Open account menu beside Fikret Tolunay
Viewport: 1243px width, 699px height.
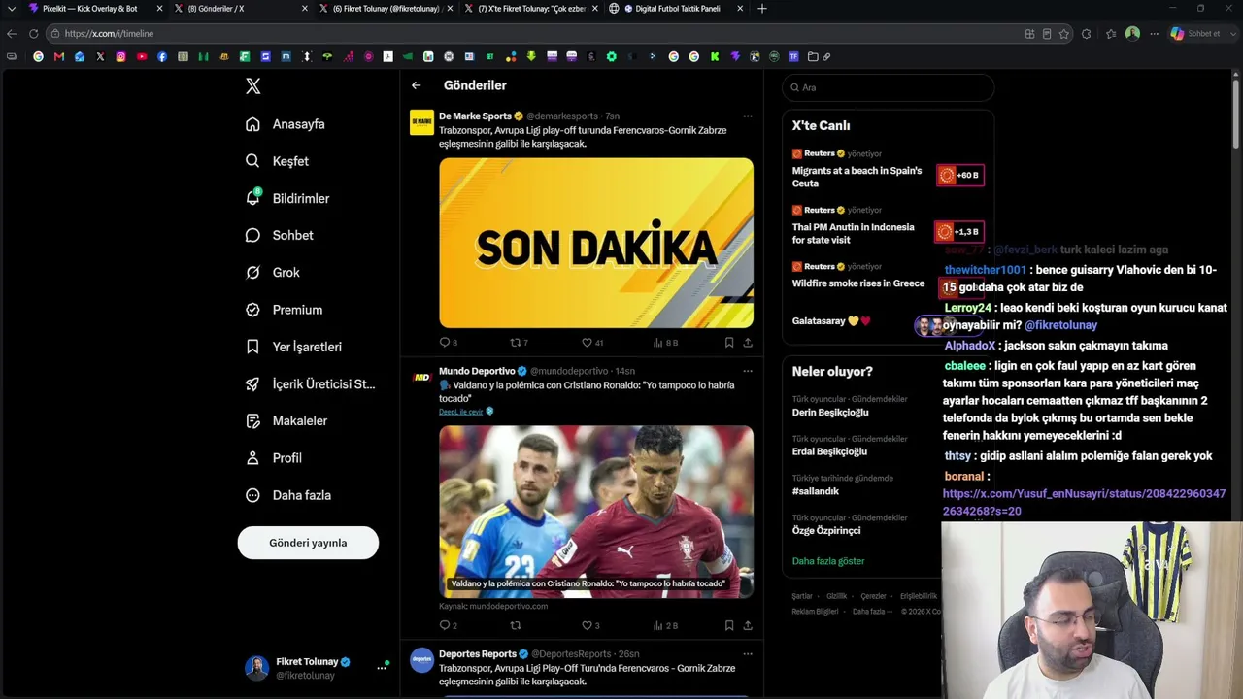(382, 668)
